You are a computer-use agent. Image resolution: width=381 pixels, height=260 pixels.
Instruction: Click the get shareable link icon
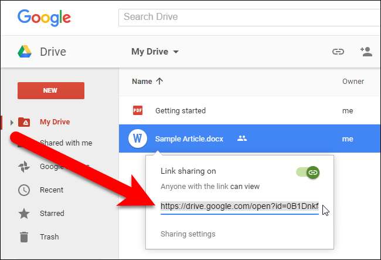[x=338, y=52]
